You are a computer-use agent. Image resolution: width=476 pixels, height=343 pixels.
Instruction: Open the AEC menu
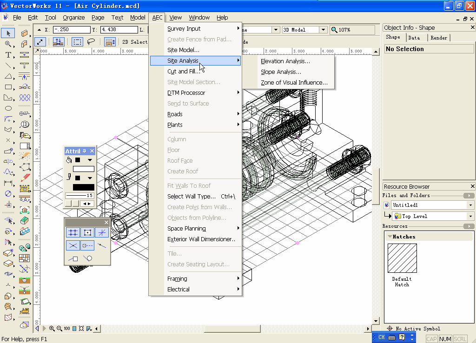tap(157, 18)
